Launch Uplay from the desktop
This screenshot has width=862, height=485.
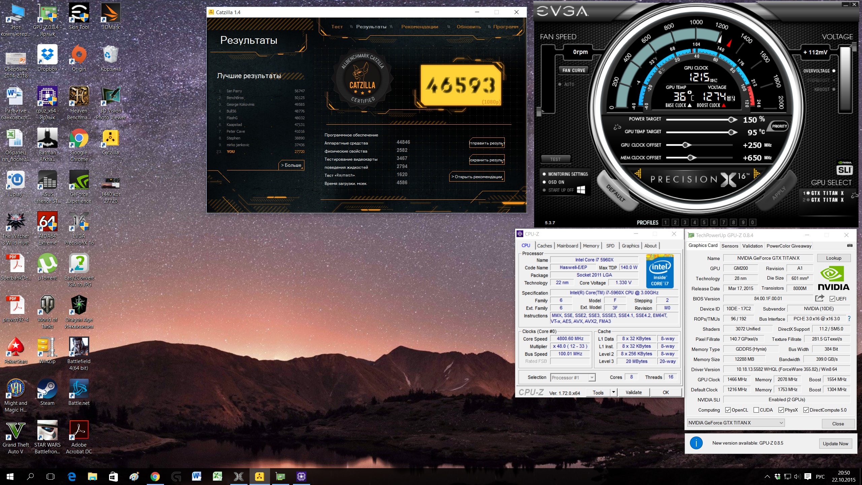pos(16,183)
